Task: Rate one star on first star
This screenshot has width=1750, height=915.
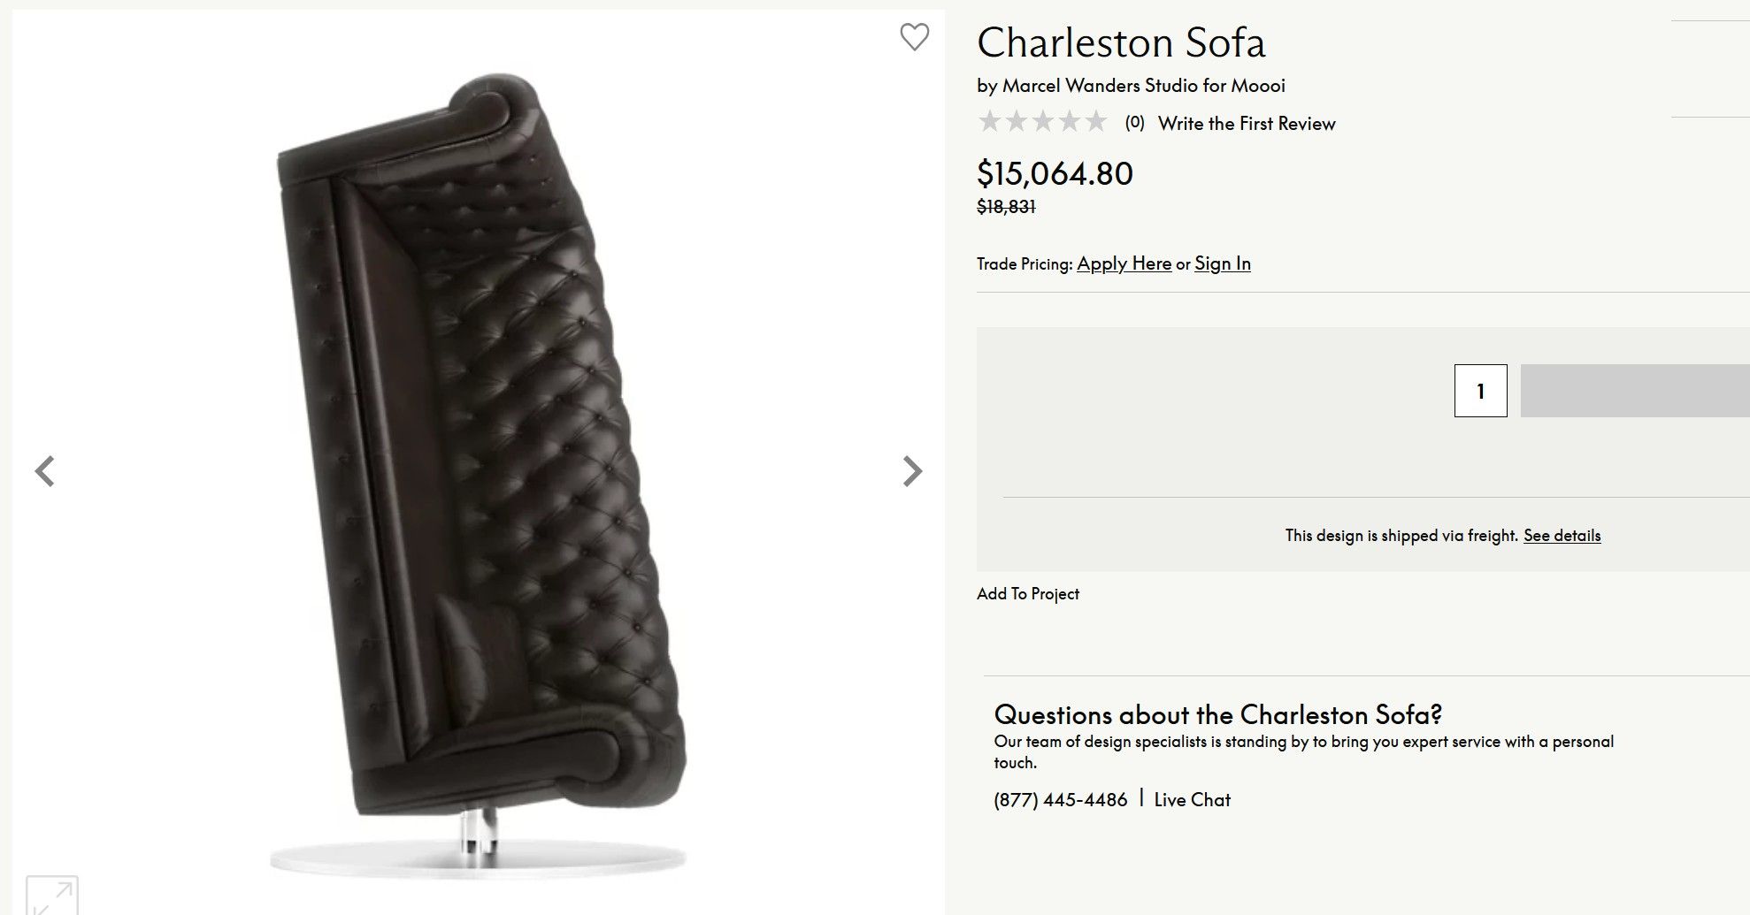Action: pos(989,122)
